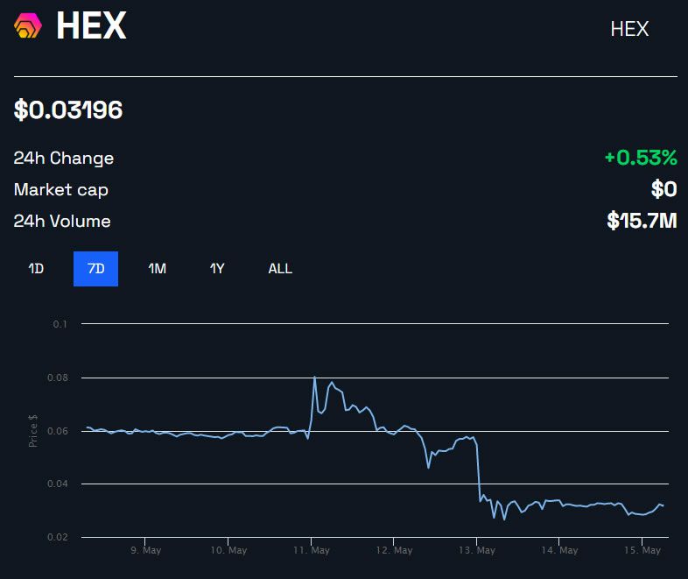Select the ALL time range tab
688x579 pixels.
(280, 269)
